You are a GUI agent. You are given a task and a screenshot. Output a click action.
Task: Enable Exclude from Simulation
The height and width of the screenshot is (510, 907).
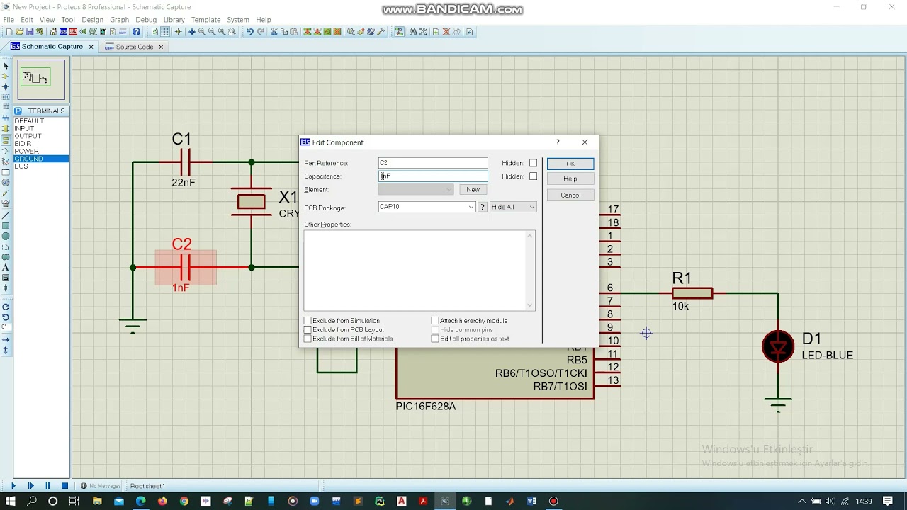(x=308, y=321)
